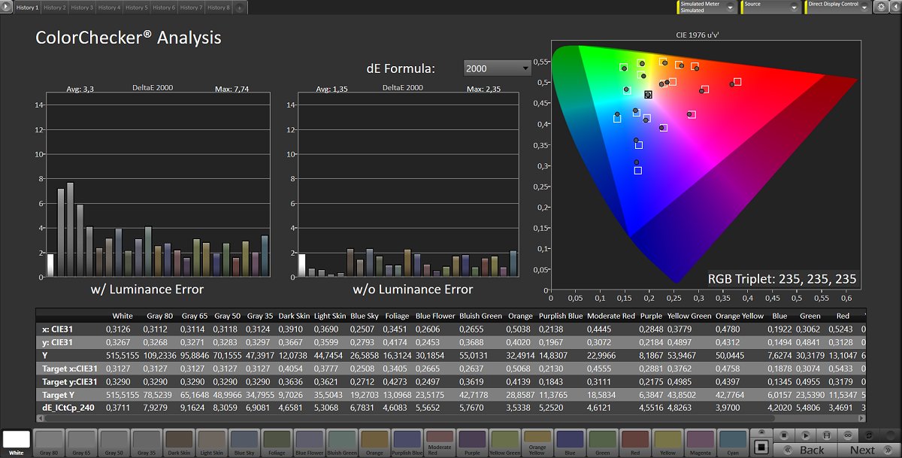The image size is (902, 458).
Task: Switch to the History 4 tab
Action: coord(109,8)
